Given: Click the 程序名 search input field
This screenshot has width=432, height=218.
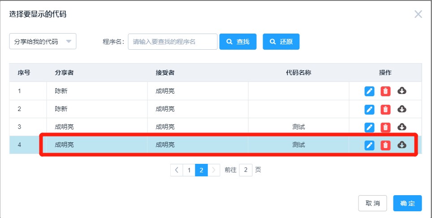Looking at the screenshot, I should point(173,42).
